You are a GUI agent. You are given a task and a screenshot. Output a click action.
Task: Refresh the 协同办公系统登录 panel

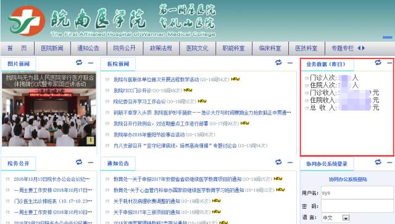378,162
